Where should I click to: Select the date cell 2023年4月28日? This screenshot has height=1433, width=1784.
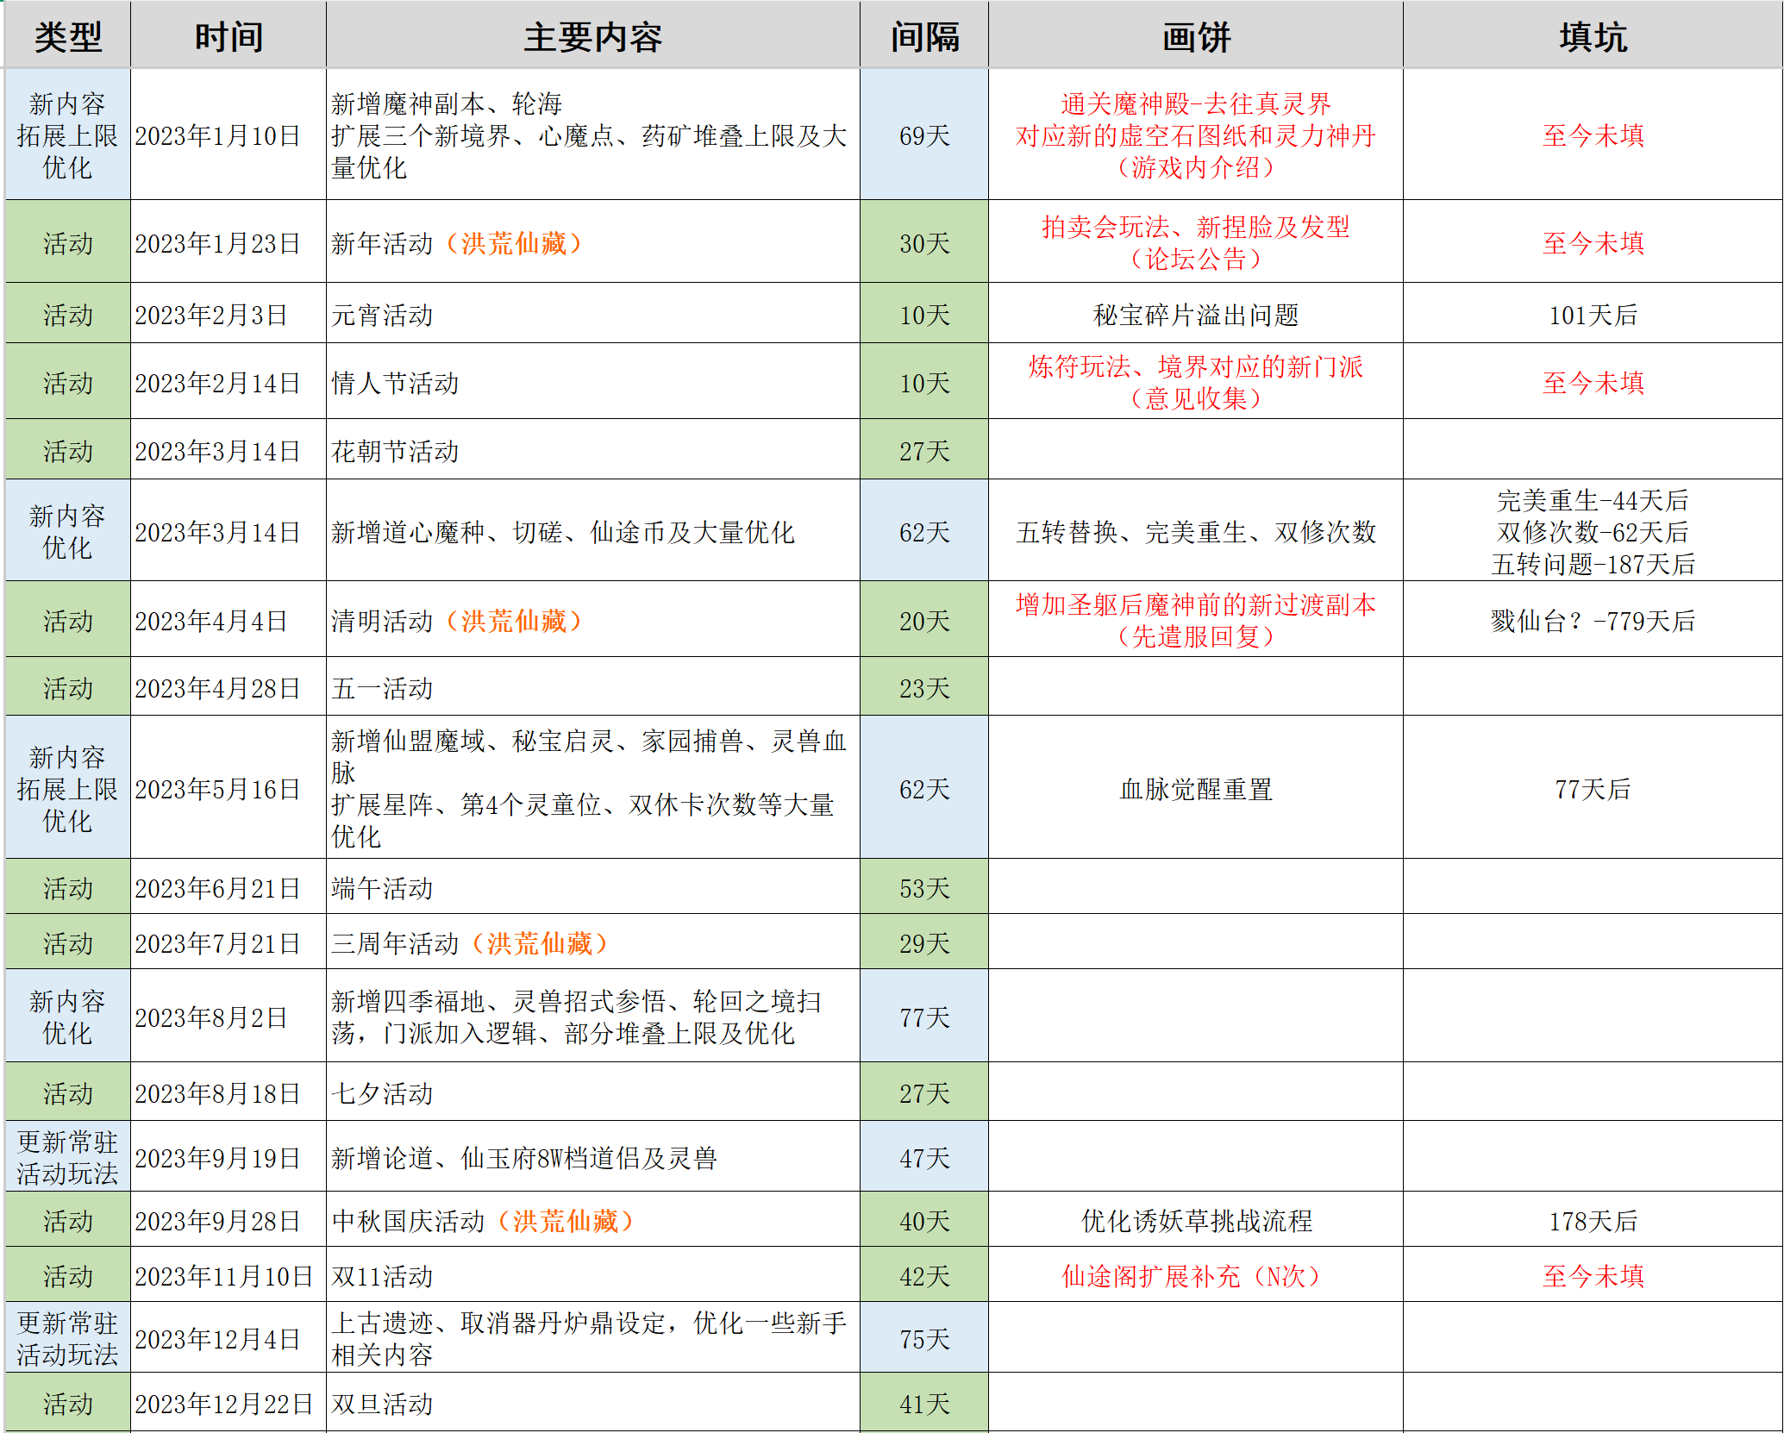pyautogui.click(x=228, y=687)
